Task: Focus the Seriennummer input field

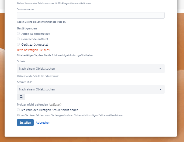Action: pyautogui.click(x=91, y=15)
